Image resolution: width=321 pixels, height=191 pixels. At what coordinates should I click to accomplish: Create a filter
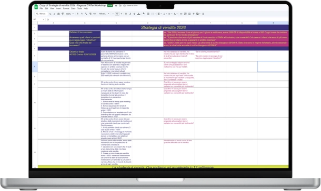194,14
